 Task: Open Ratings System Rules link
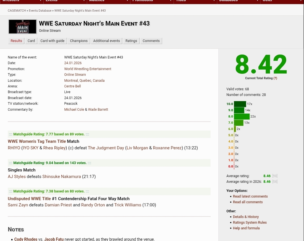pos(250,222)
